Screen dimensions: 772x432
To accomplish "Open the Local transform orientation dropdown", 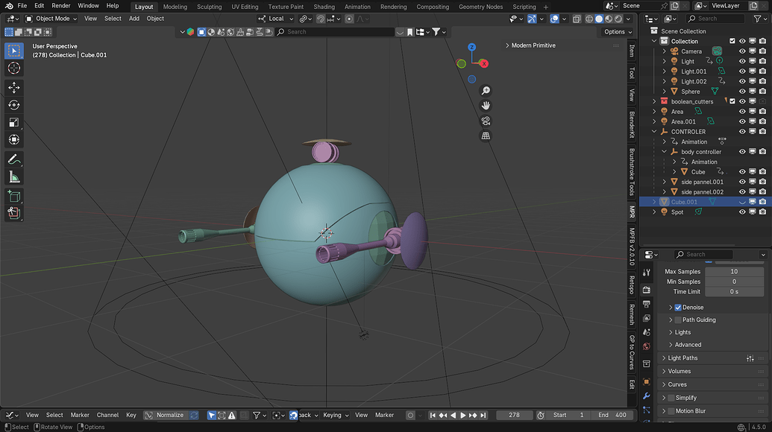I will click(276, 19).
